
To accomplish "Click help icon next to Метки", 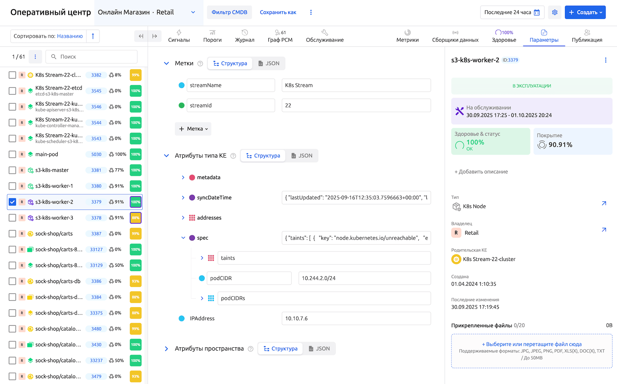I will pyautogui.click(x=200, y=64).
